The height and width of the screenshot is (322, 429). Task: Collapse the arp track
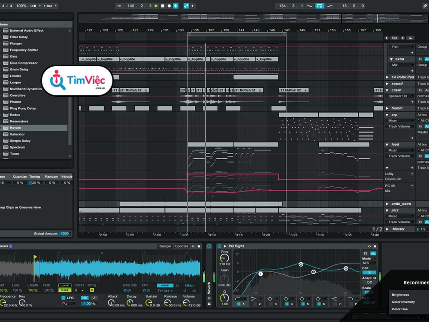tap(387, 115)
